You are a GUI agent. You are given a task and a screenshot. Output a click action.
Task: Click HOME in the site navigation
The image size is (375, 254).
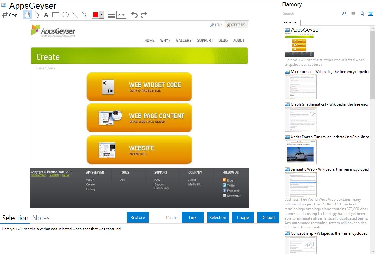pos(150,40)
